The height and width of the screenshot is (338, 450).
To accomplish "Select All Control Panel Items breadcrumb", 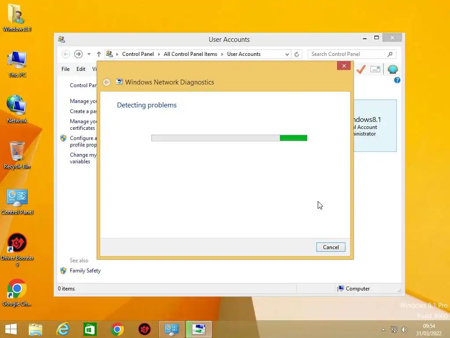I will (x=190, y=54).
